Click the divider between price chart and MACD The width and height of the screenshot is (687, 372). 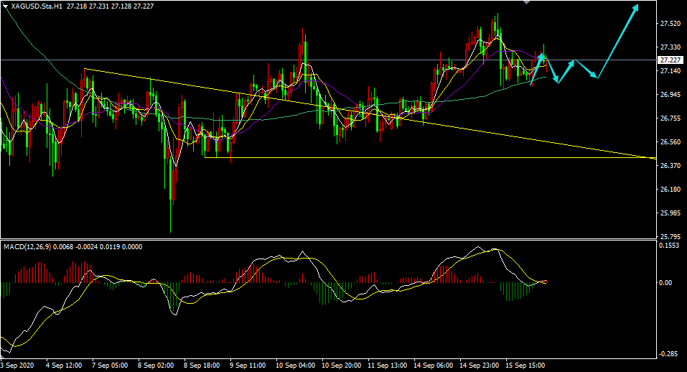[x=329, y=239]
